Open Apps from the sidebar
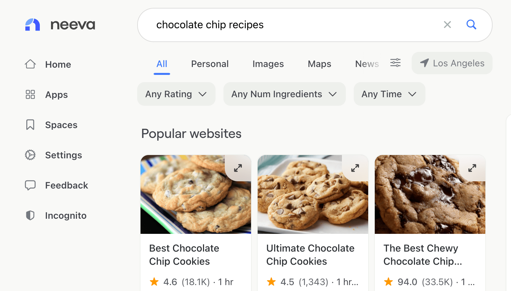Viewport: 511px width, 291px height. (x=46, y=95)
